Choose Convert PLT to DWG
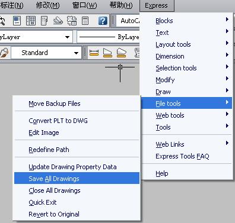235x223 pixels. tap(77, 121)
